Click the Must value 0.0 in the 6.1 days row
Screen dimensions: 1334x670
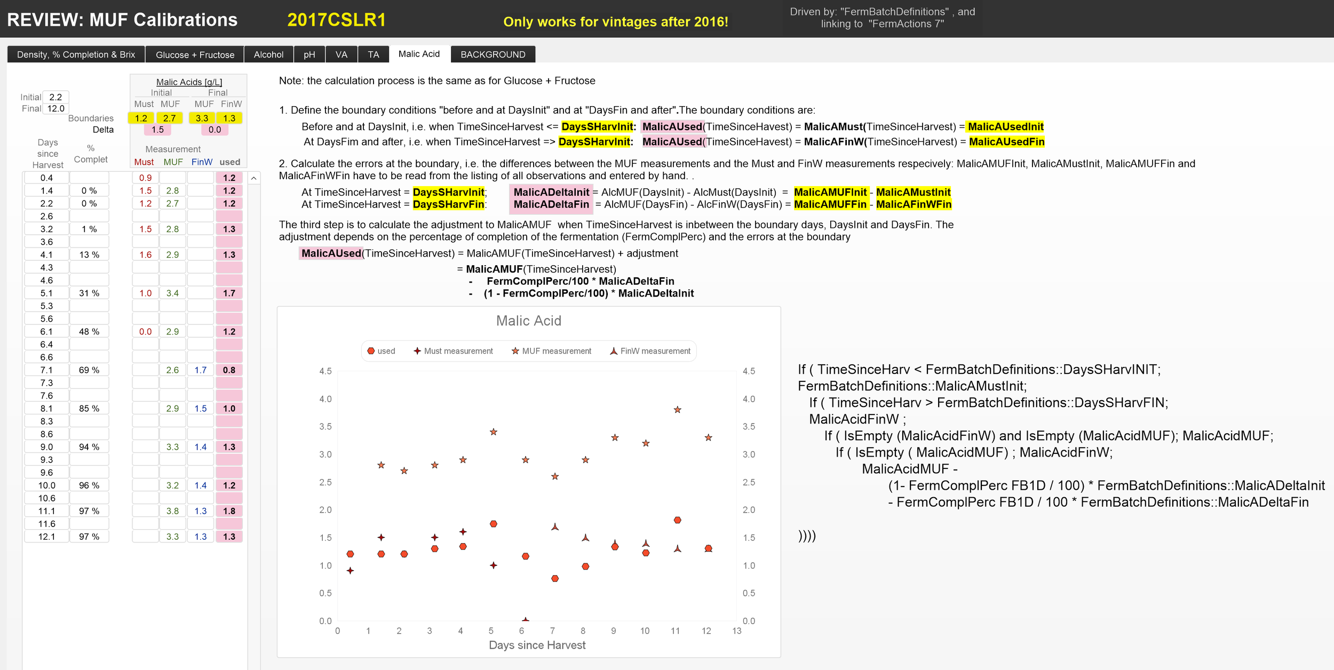point(145,332)
